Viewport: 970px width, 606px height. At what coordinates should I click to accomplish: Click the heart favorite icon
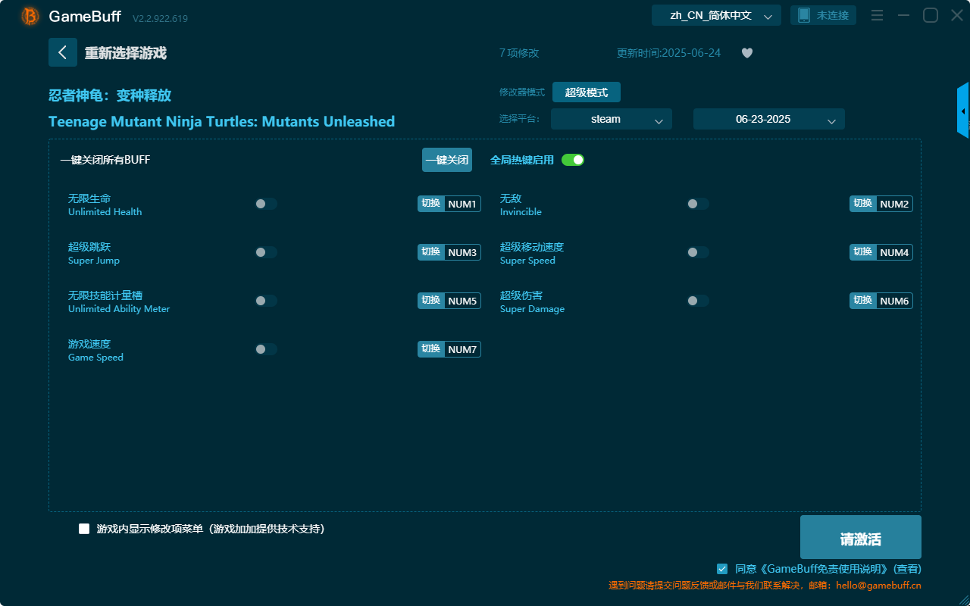(x=746, y=53)
